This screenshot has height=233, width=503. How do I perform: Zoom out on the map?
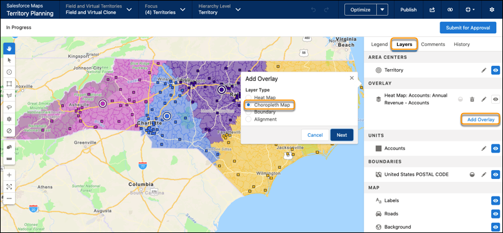click(x=9, y=198)
